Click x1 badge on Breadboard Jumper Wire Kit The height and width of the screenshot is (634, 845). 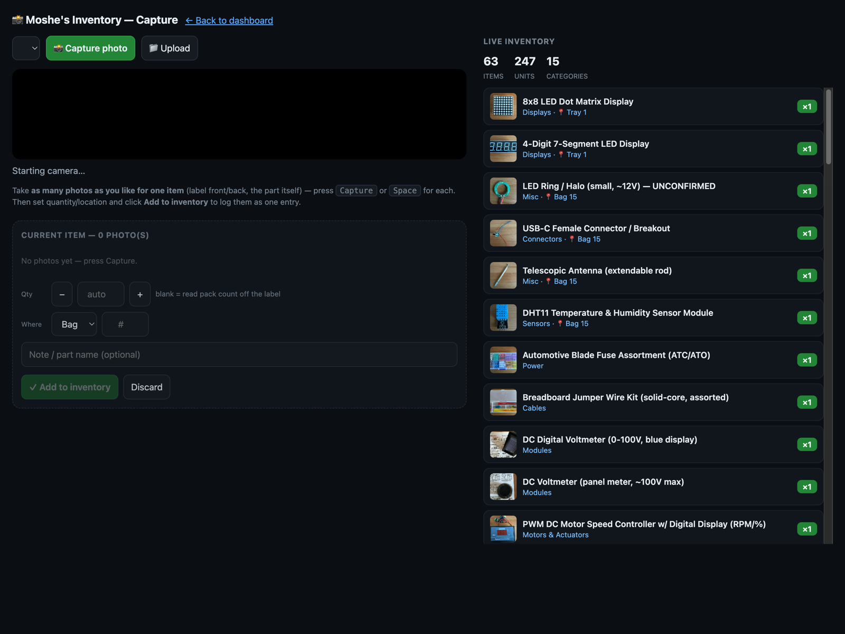click(x=807, y=403)
